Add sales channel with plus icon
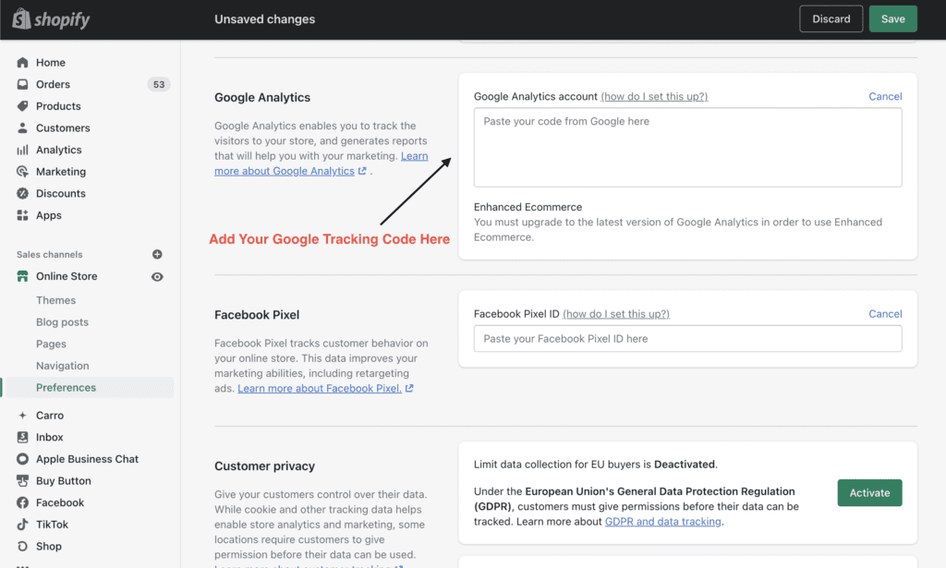Image resolution: width=946 pixels, height=568 pixels. pyautogui.click(x=157, y=255)
